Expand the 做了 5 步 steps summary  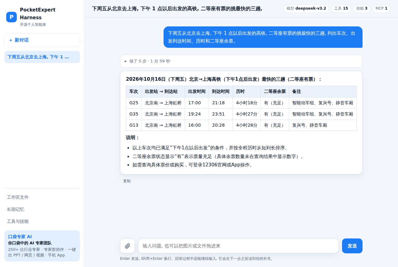point(241,61)
